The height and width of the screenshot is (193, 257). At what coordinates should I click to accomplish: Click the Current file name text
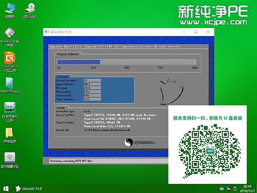click(x=107, y=130)
